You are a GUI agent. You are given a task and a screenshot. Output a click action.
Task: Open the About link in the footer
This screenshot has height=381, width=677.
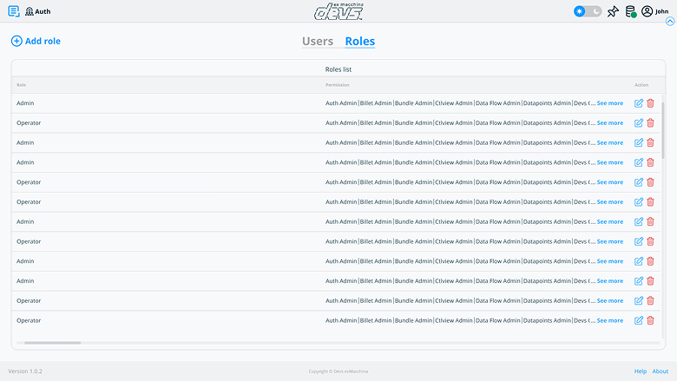(661, 371)
